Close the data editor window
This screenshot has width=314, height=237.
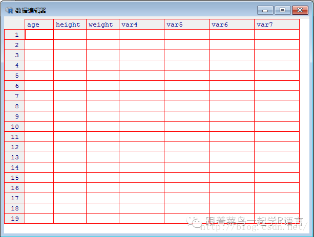click(x=300, y=10)
